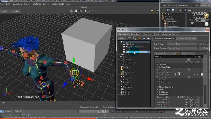211x119 pixels.
Task: Click the red loop playback icon
Action: coord(161,111)
